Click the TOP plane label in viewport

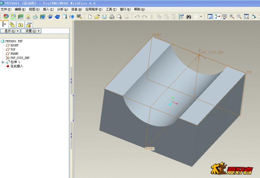pos(249,72)
